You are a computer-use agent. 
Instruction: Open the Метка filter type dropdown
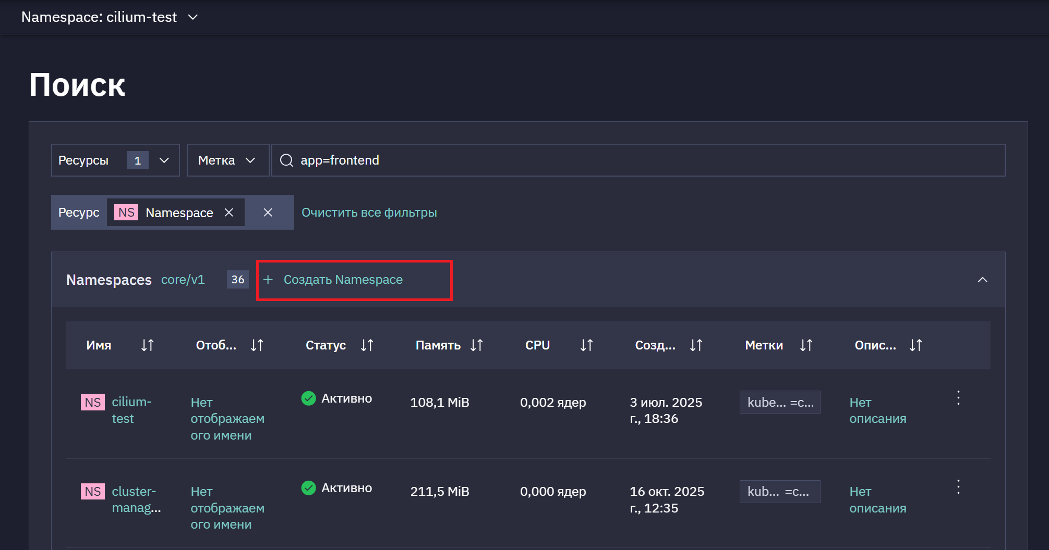pos(228,160)
